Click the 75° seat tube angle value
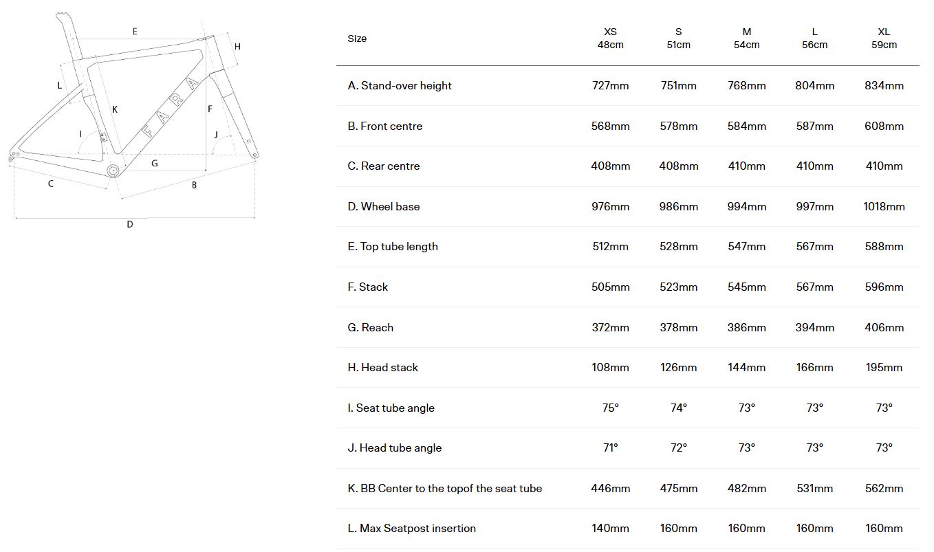 610,408
